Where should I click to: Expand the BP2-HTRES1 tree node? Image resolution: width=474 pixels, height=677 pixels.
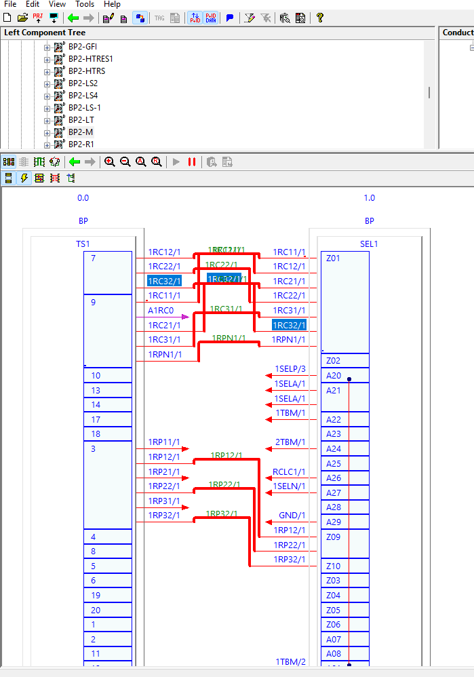pos(47,60)
